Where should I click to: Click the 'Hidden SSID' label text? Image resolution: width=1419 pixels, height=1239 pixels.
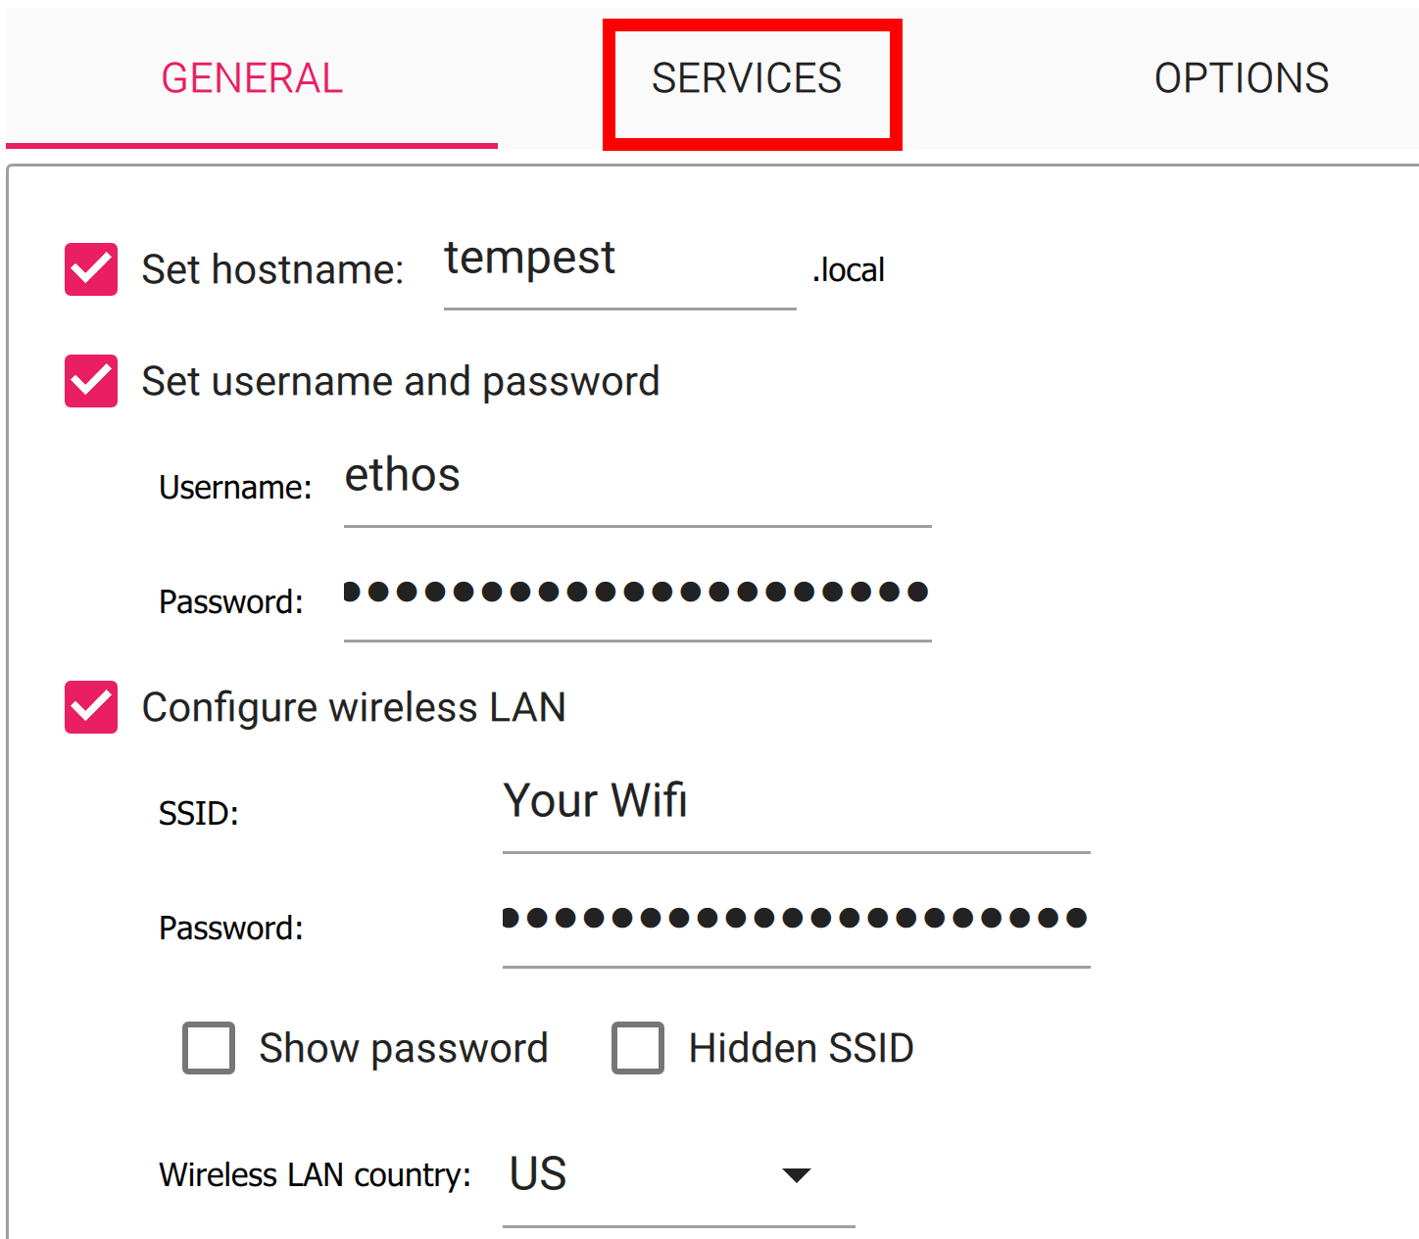pos(801,1049)
